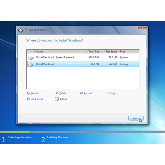Click the disc Load Driver icon
Viewport: 165px width, 165px height.
point(28,99)
